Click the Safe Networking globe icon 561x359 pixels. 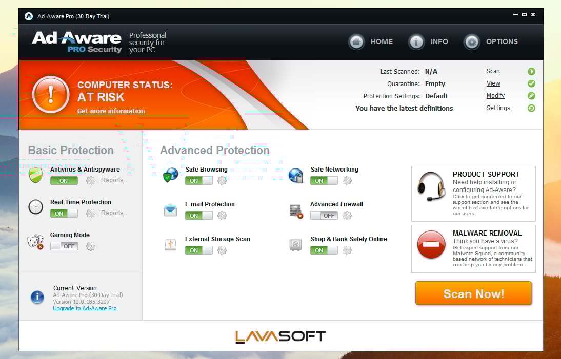coord(295,175)
